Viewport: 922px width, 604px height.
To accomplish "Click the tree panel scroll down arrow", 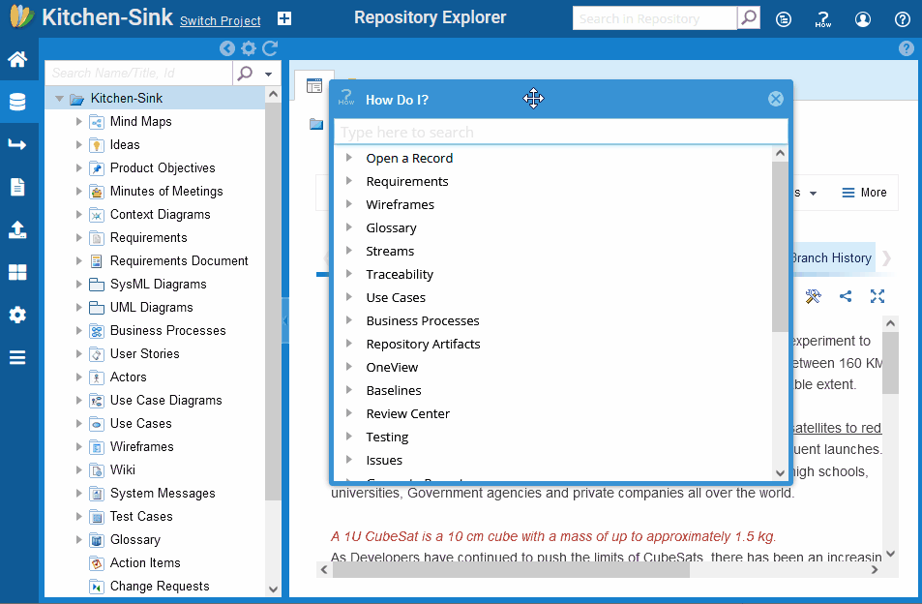I will click(x=273, y=589).
